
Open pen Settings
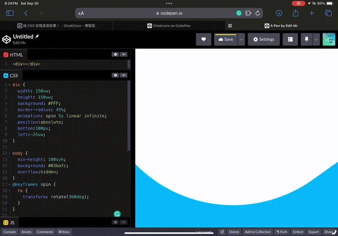pos(264,39)
